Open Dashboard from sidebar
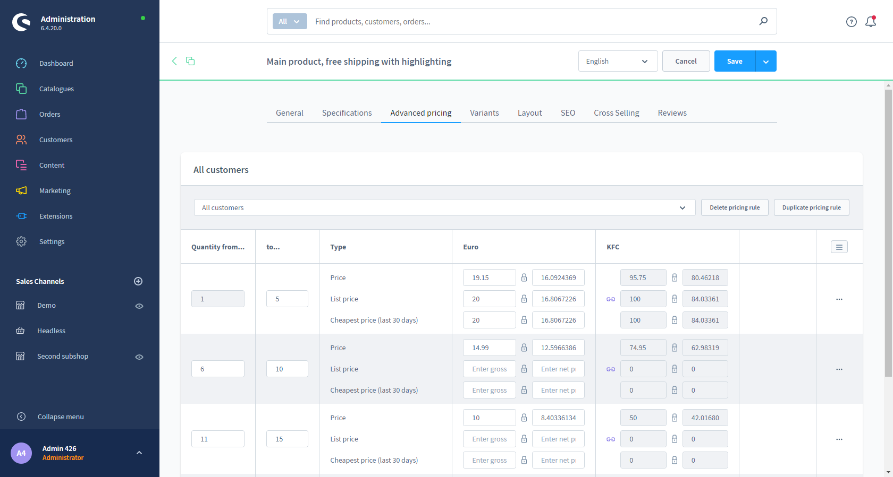Image resolution: width=893 pixels, height=477 pixels. point(56,63)
